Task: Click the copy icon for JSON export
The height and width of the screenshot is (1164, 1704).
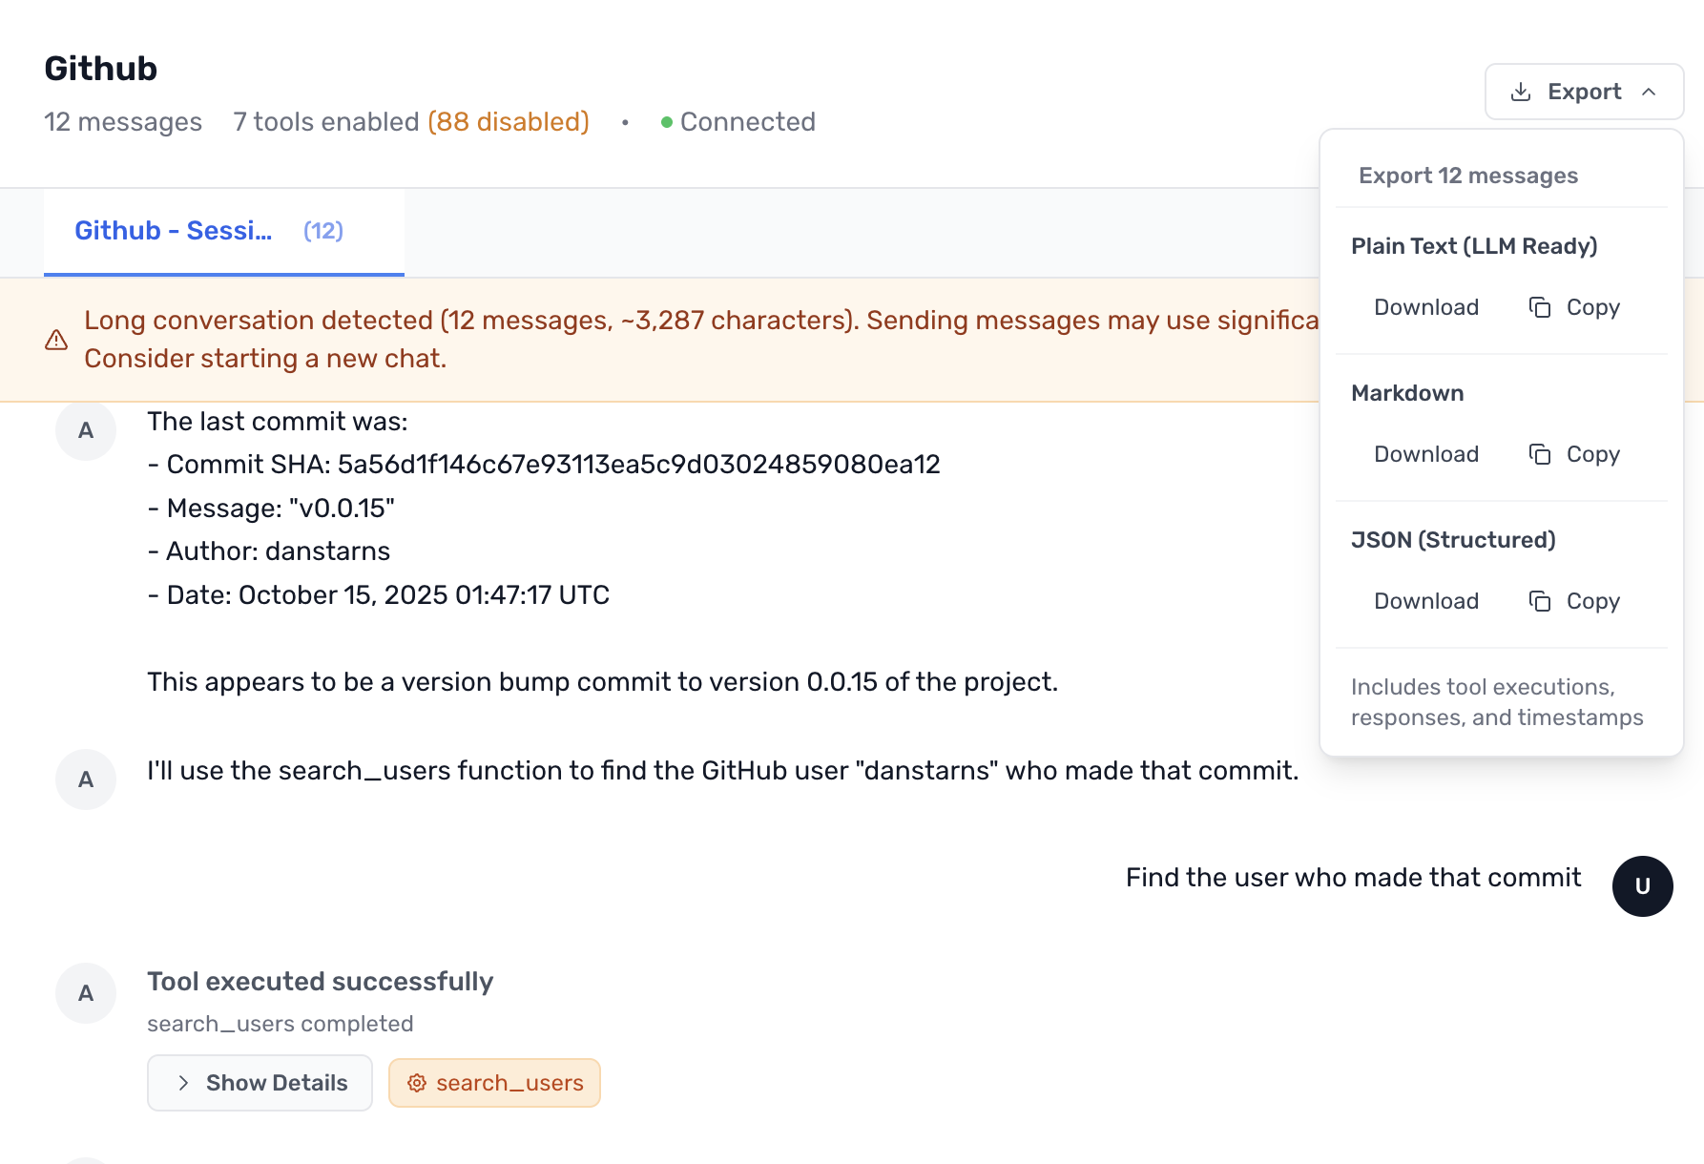Action: coord(1540,601)
